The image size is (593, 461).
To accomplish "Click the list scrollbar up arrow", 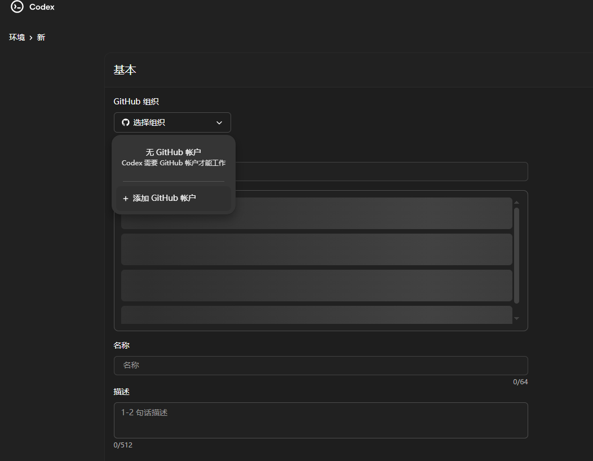I will (x=516, y=203).
